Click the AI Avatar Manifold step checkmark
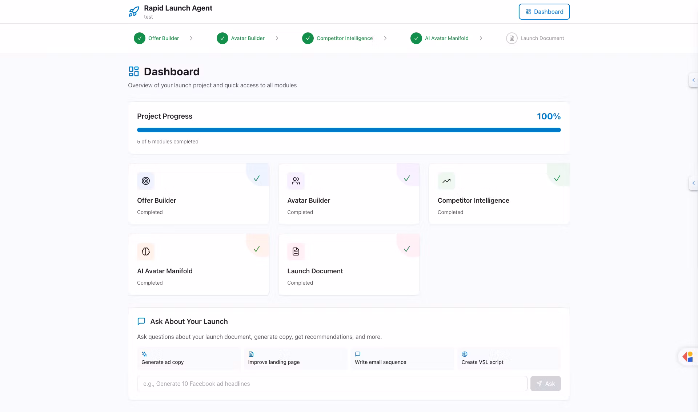 (416, 38)
